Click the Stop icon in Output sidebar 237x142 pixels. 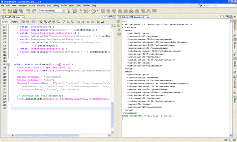[119, 30]
